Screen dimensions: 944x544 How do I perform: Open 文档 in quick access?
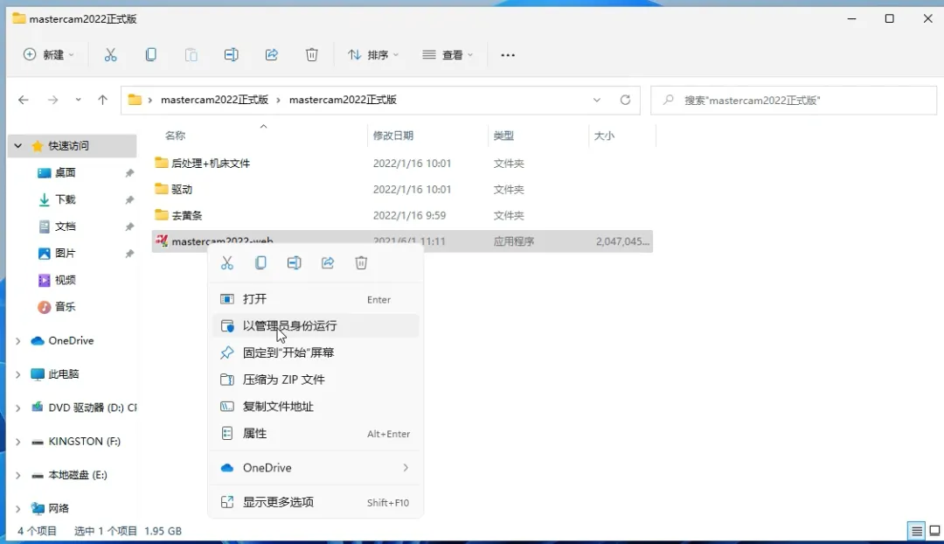point(65,227)
